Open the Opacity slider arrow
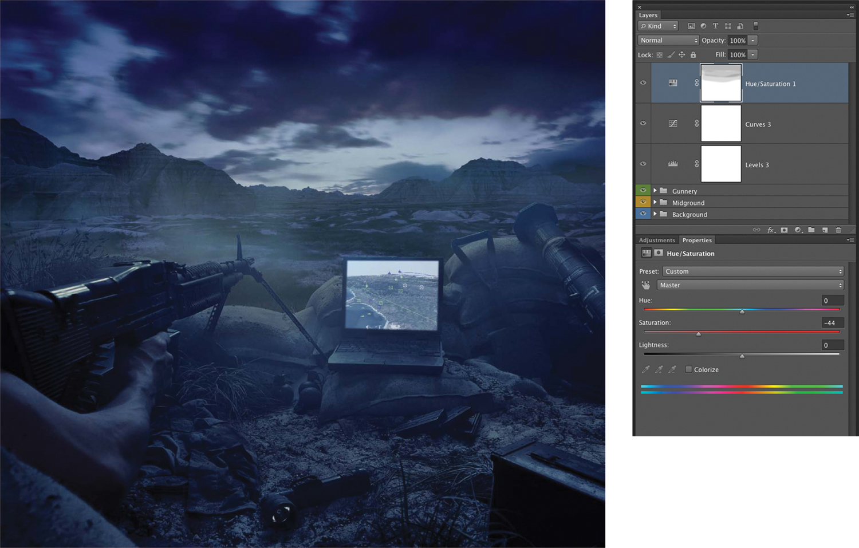The height and width of the screenshot is (548, 859). pos(753,41)
